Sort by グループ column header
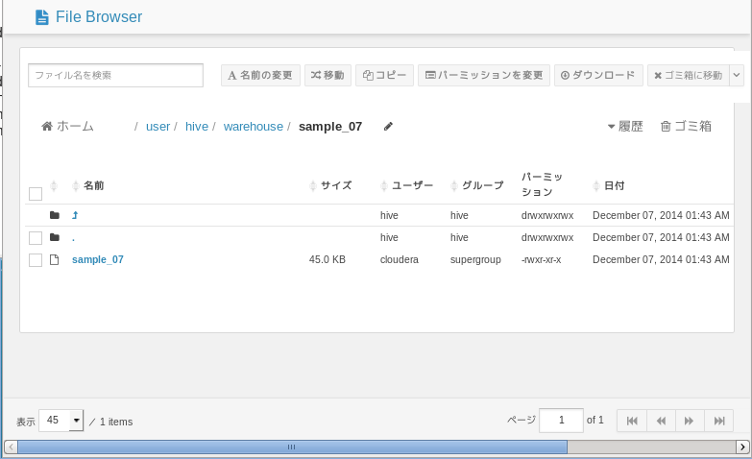Screen dimensions: 752x459 477,185
